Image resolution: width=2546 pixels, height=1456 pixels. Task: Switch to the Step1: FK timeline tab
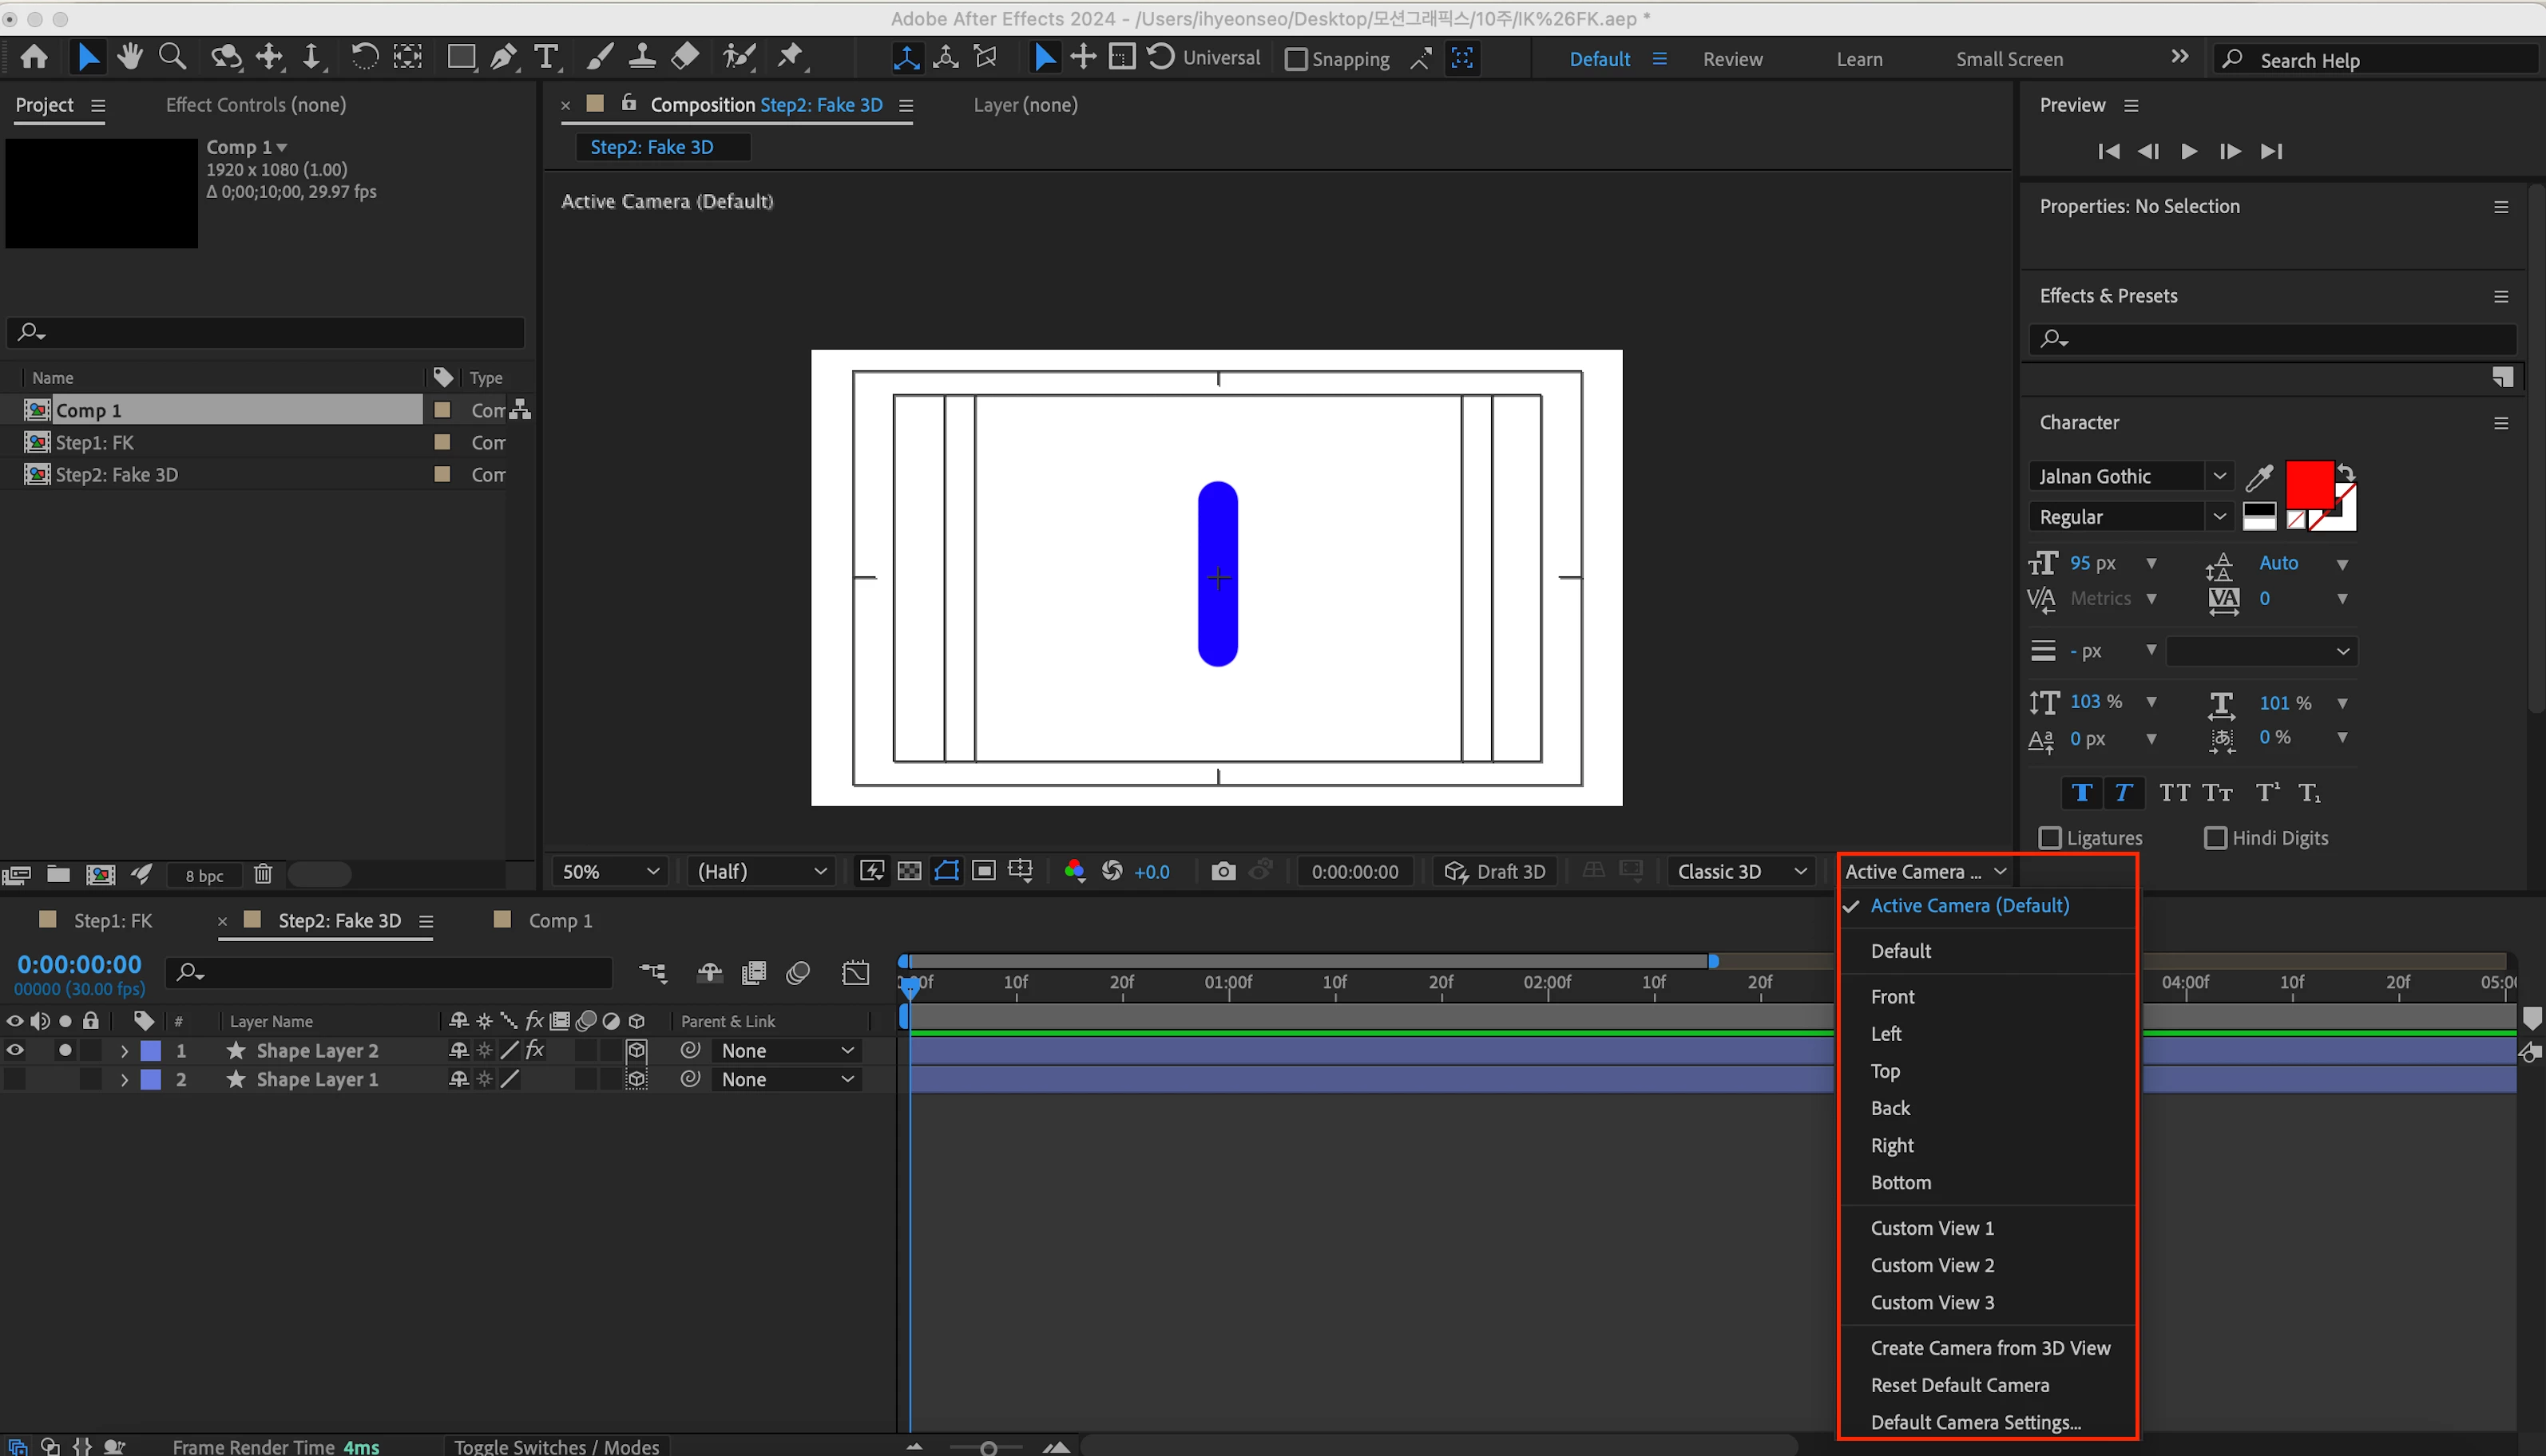[112, 920]
